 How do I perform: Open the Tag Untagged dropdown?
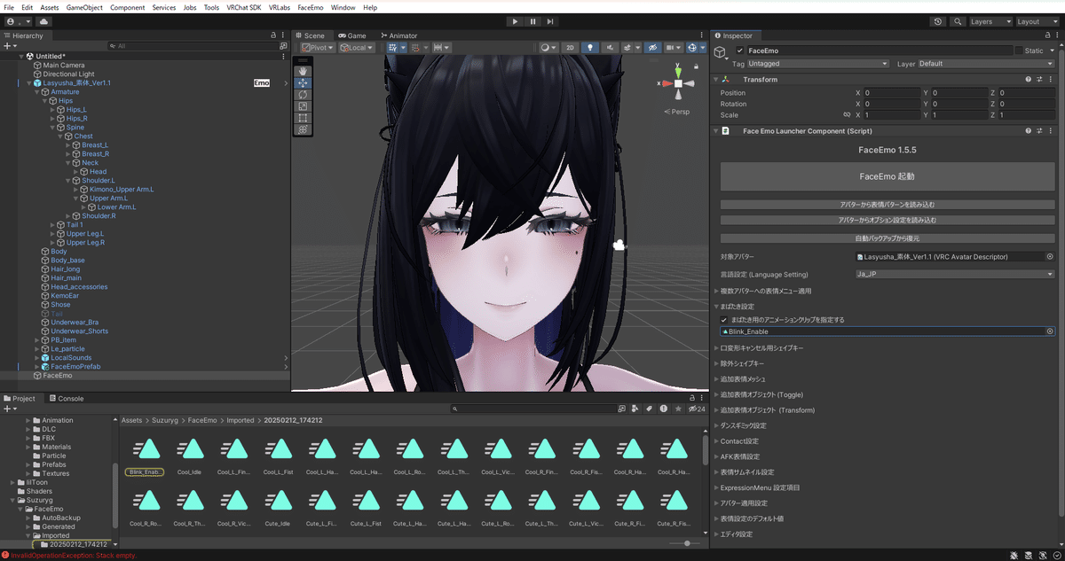pos(817,64)
